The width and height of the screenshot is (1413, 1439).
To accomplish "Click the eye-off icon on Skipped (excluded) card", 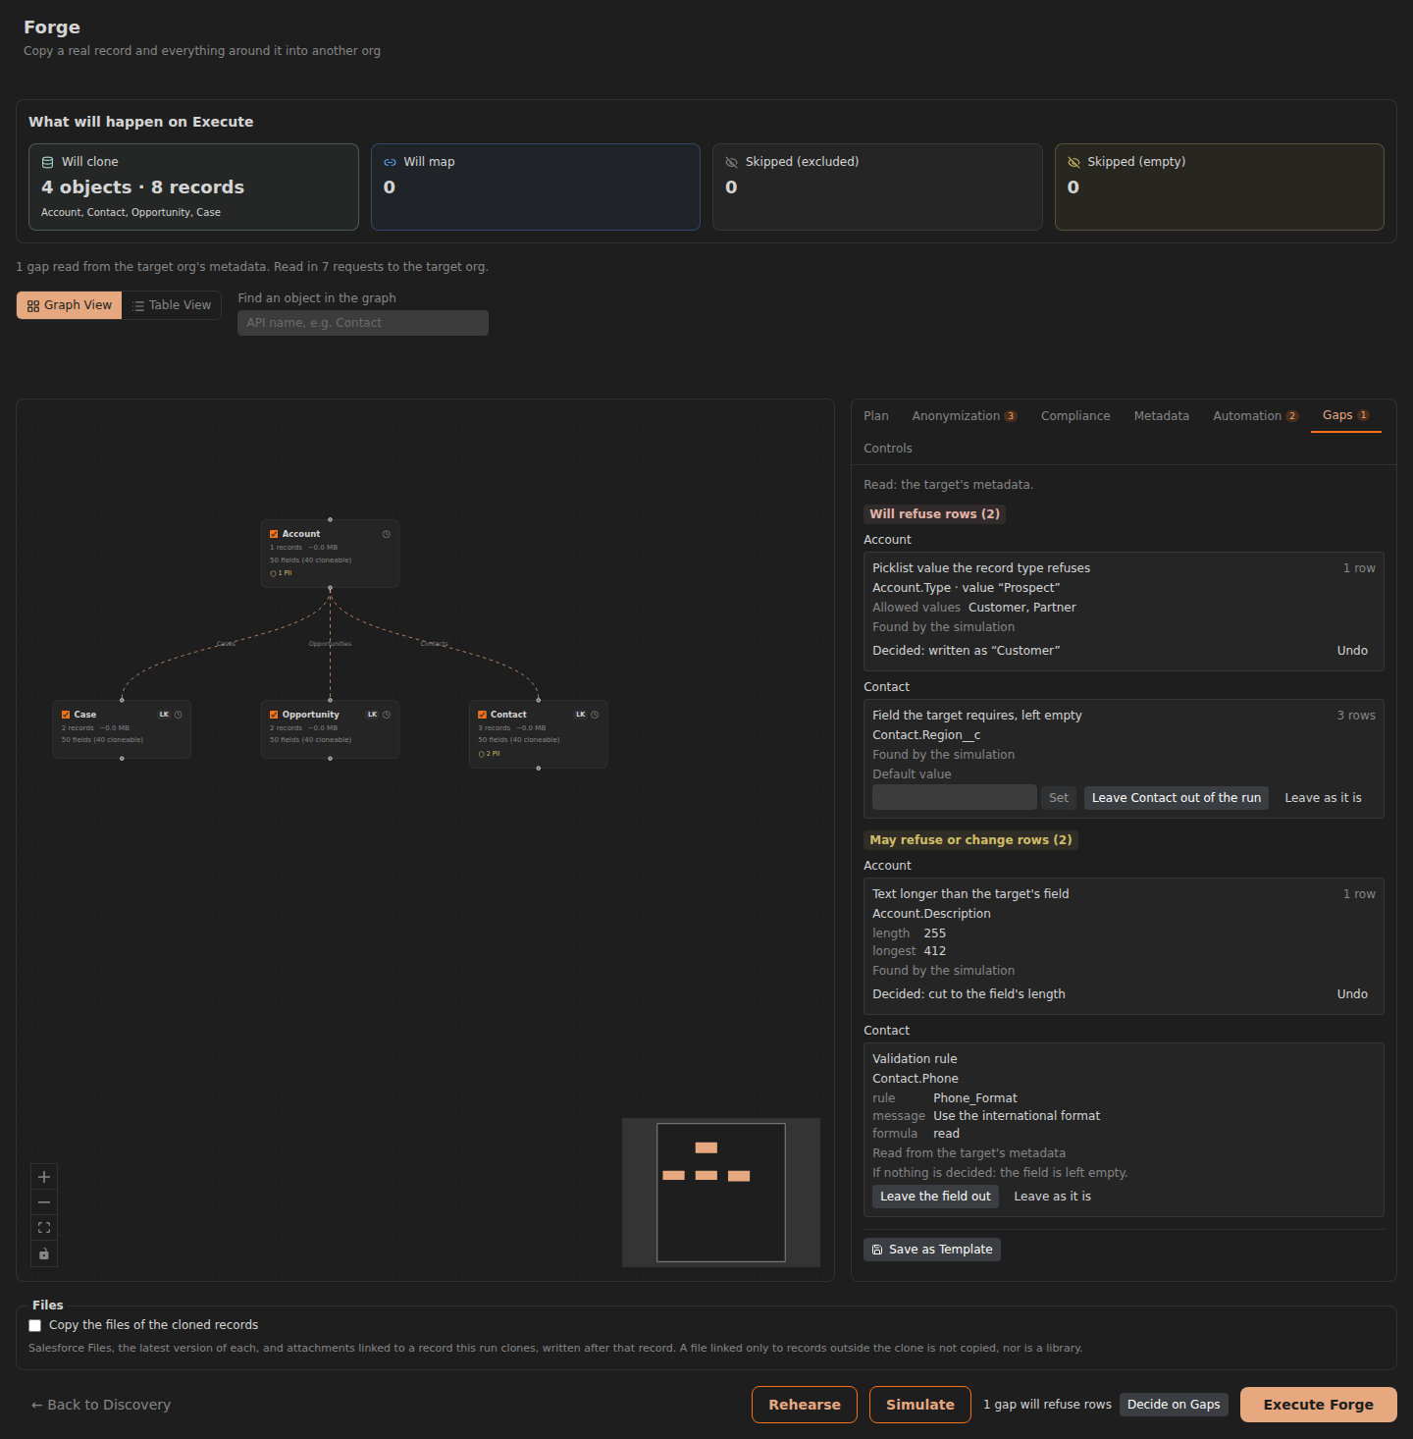I will [731, 162].
